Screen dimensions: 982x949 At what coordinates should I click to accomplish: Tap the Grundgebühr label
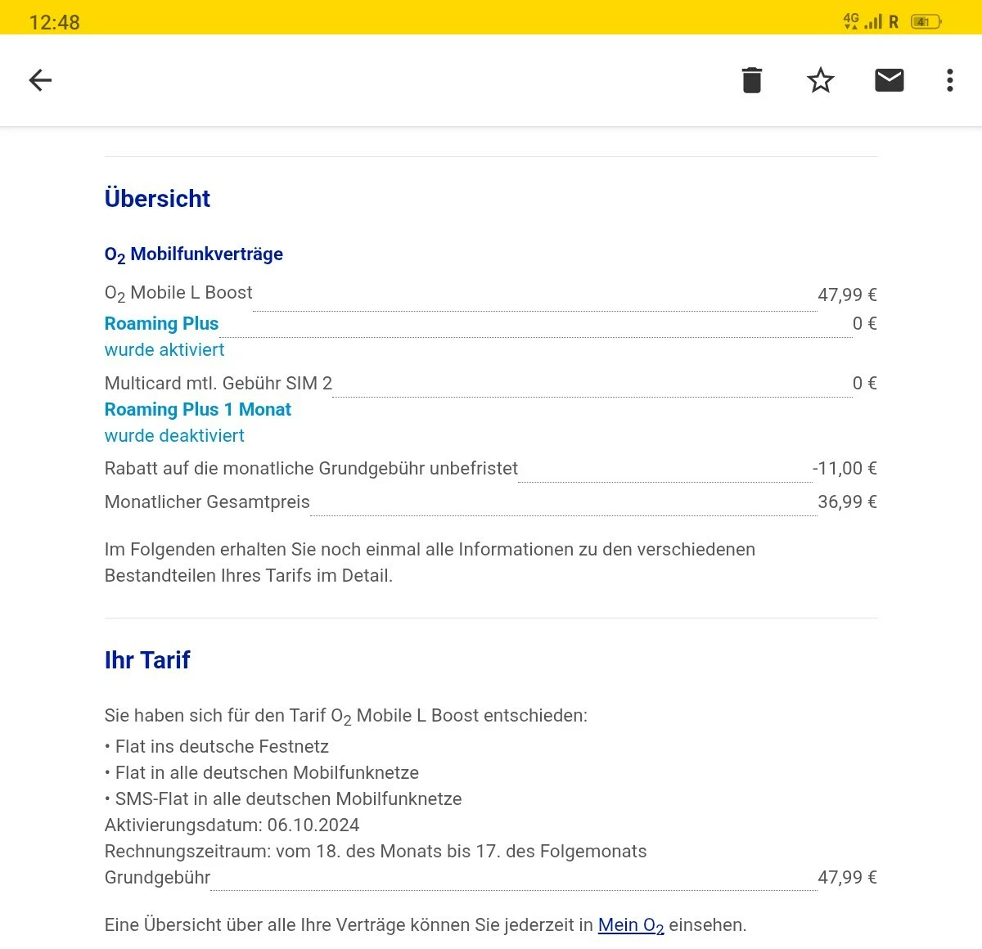tap(157, 877)
